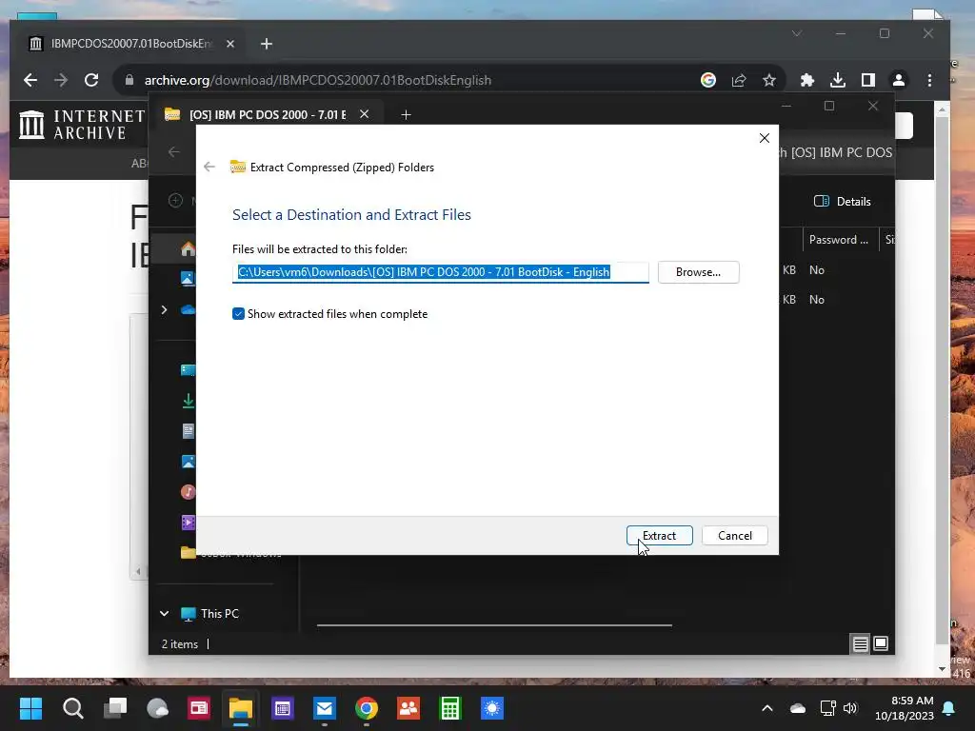Toggle the Details pane in Explorer
This screenshot has width=975, height=731.
pos(842,201)
